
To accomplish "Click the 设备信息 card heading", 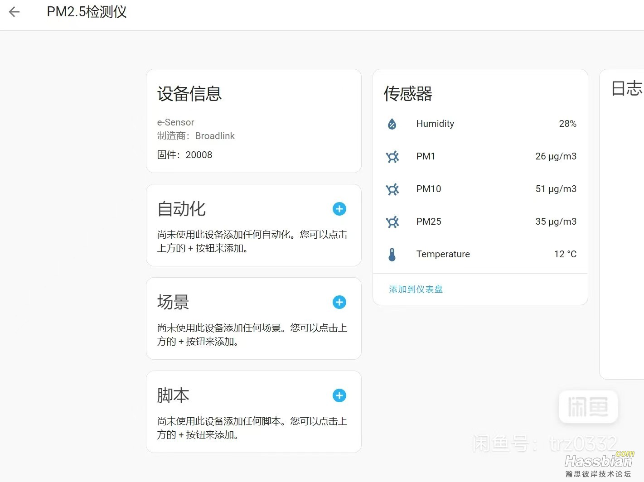I will click(x=189, y=94).
